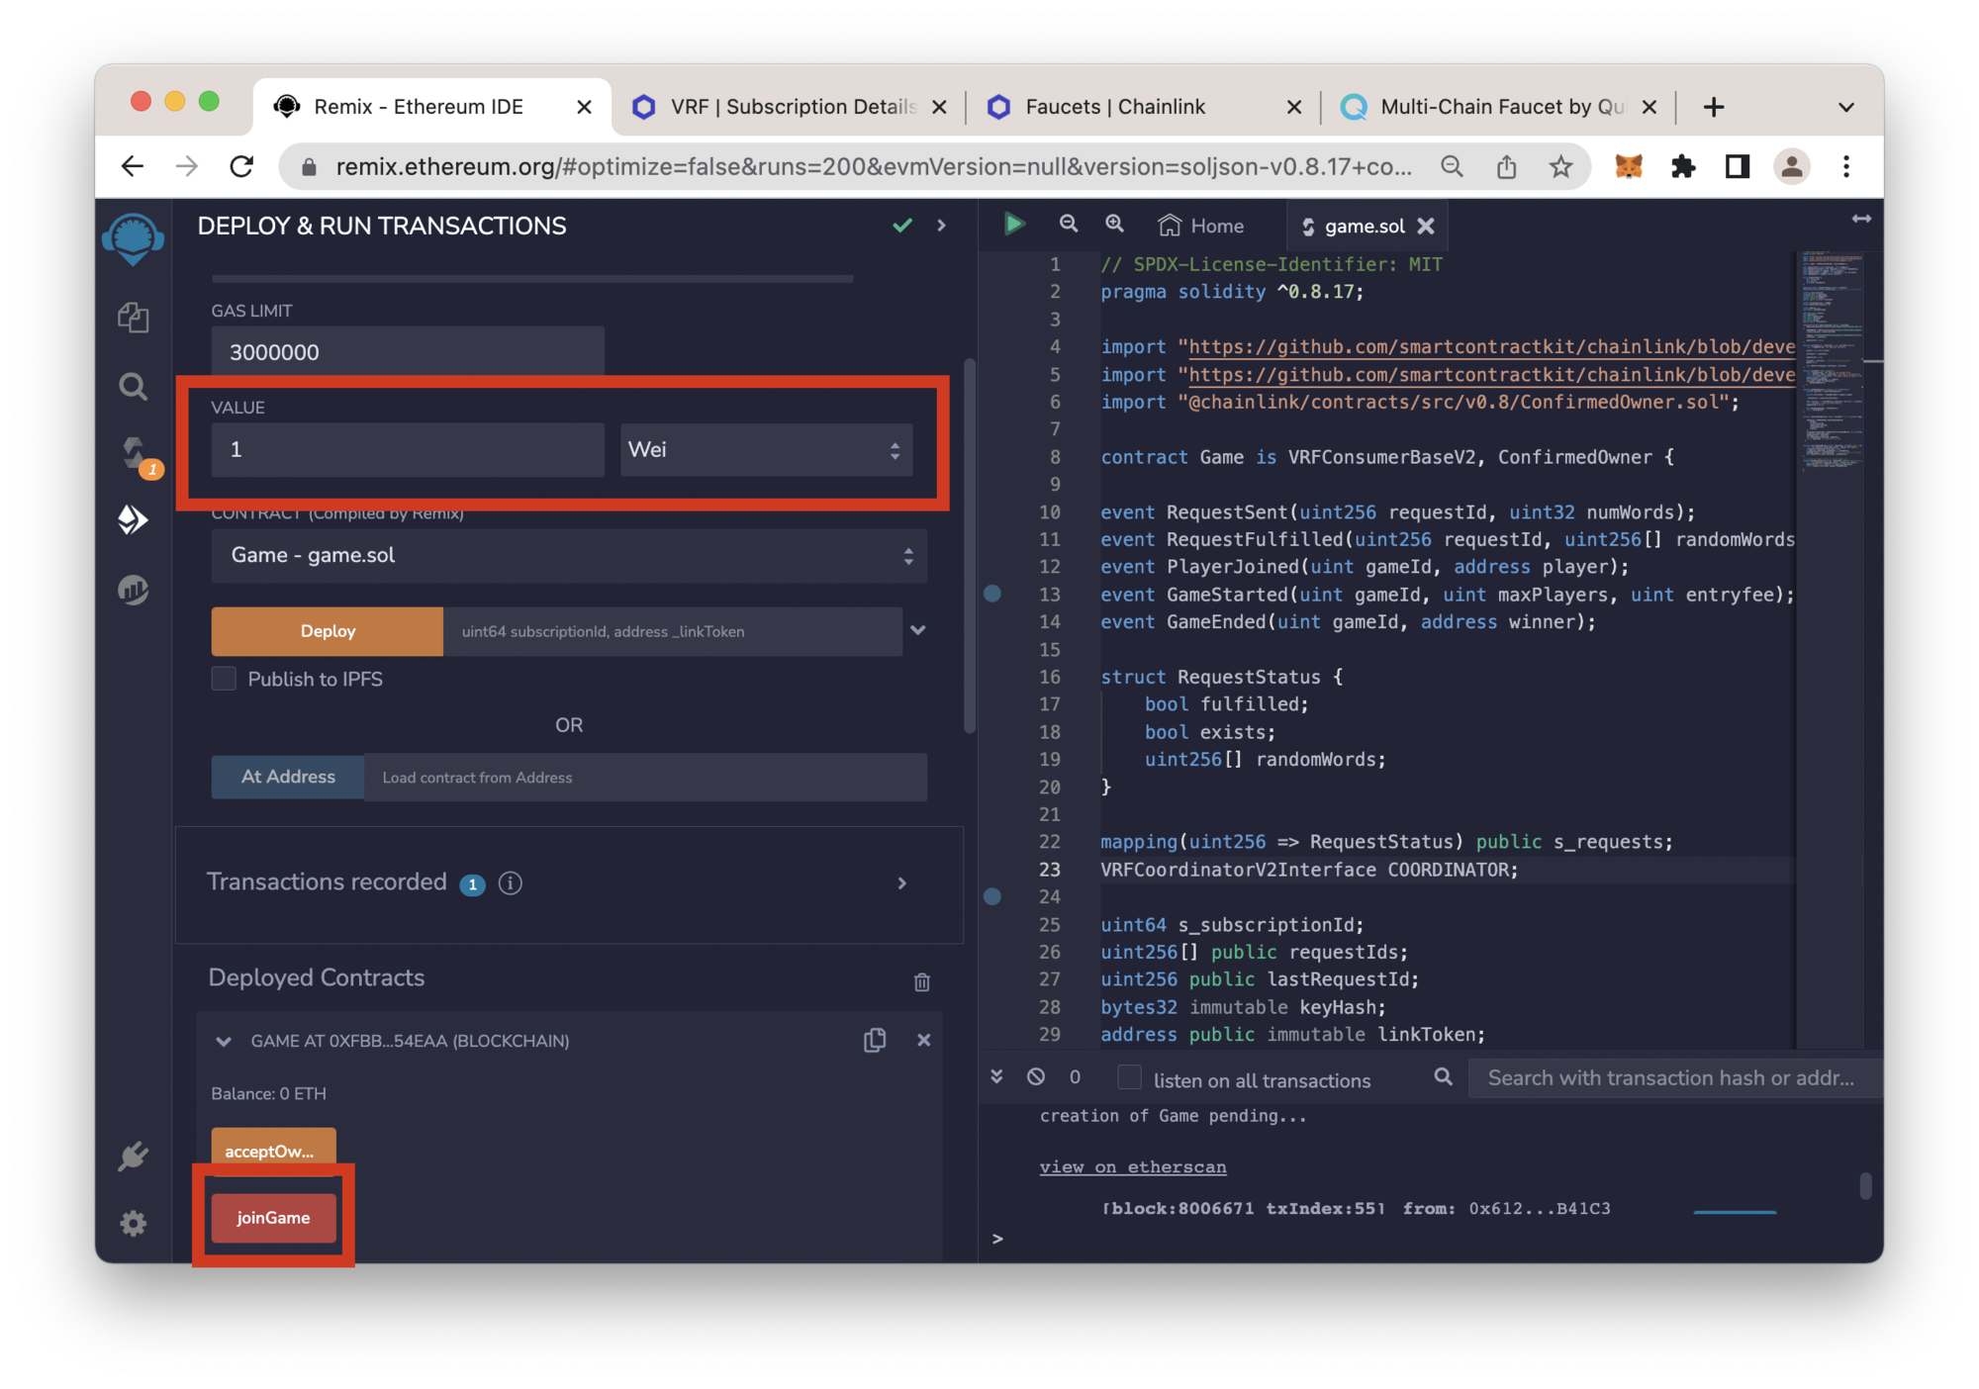The height and width of the screenshot is (1389, 1979).
Task: Clear all deployed contracts trash icon
Action: tap(921, 981)
